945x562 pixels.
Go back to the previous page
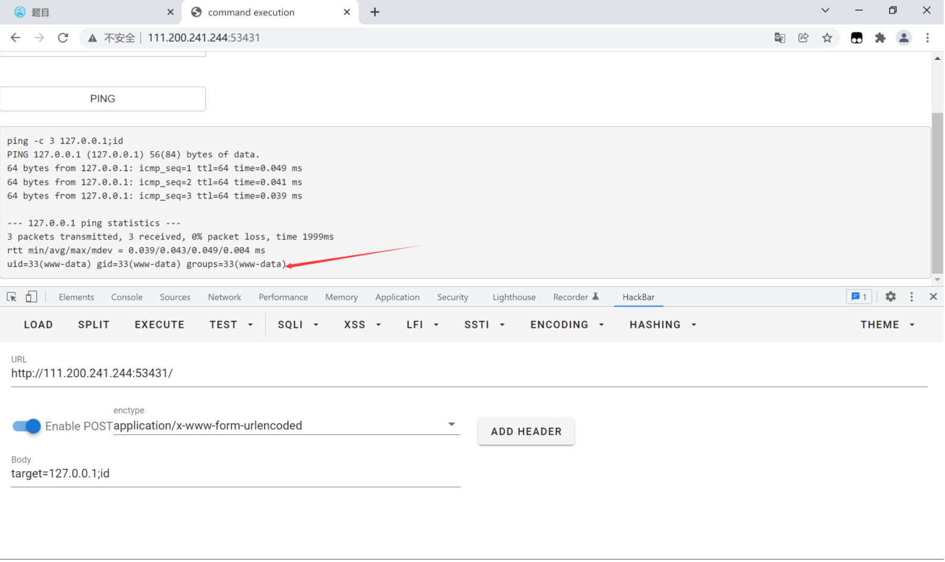pos(15,37)
